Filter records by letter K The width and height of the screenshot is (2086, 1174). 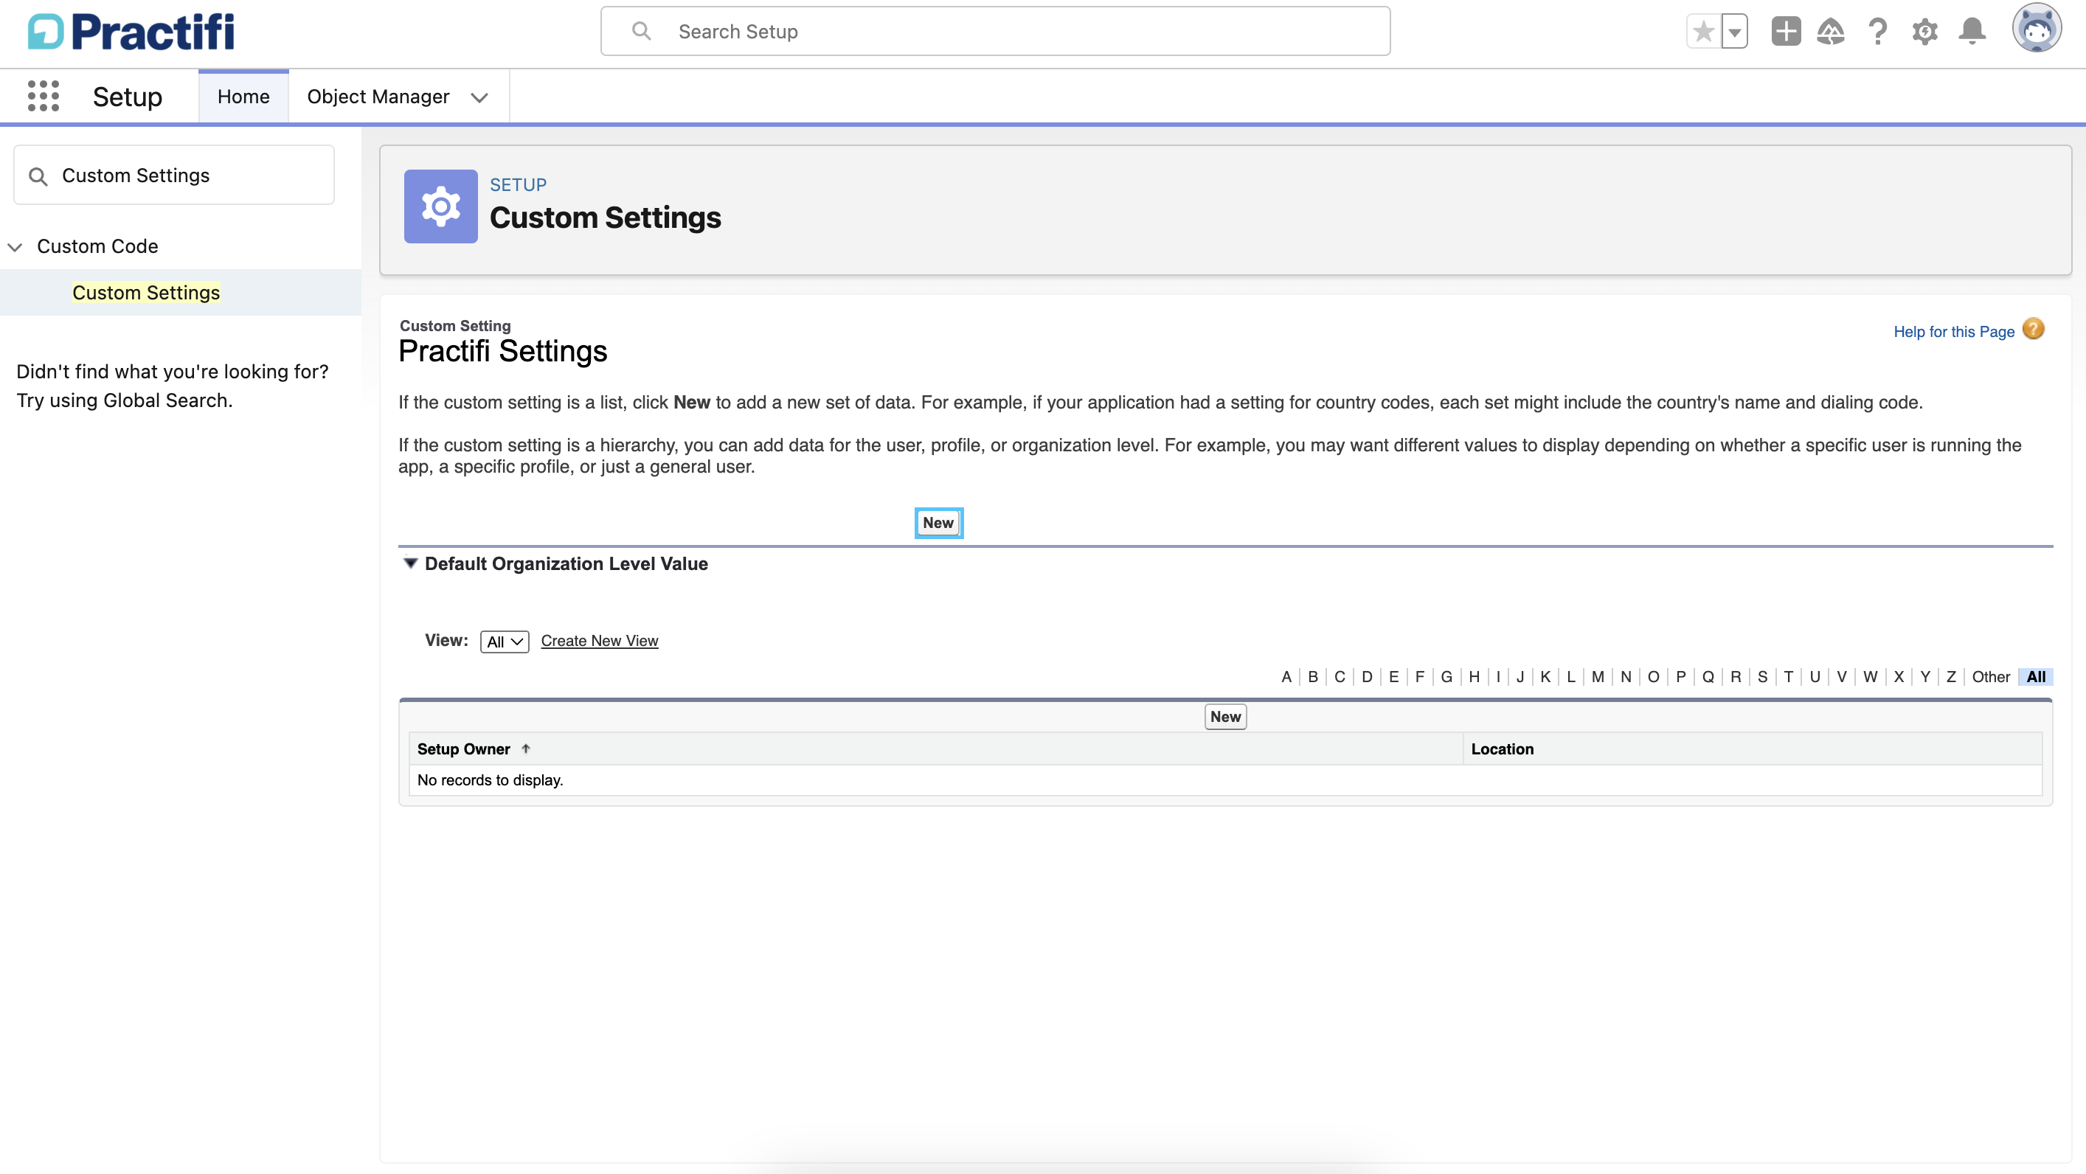(1545, 677)
